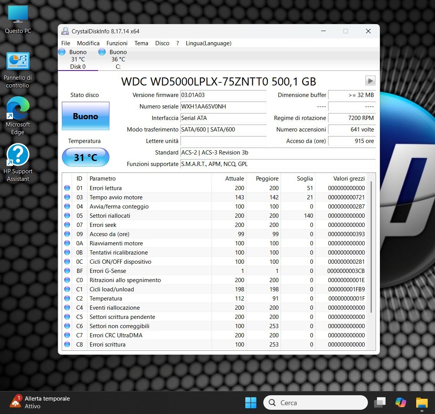
Task: Open the Tema menu
Action: coord(141,43)
